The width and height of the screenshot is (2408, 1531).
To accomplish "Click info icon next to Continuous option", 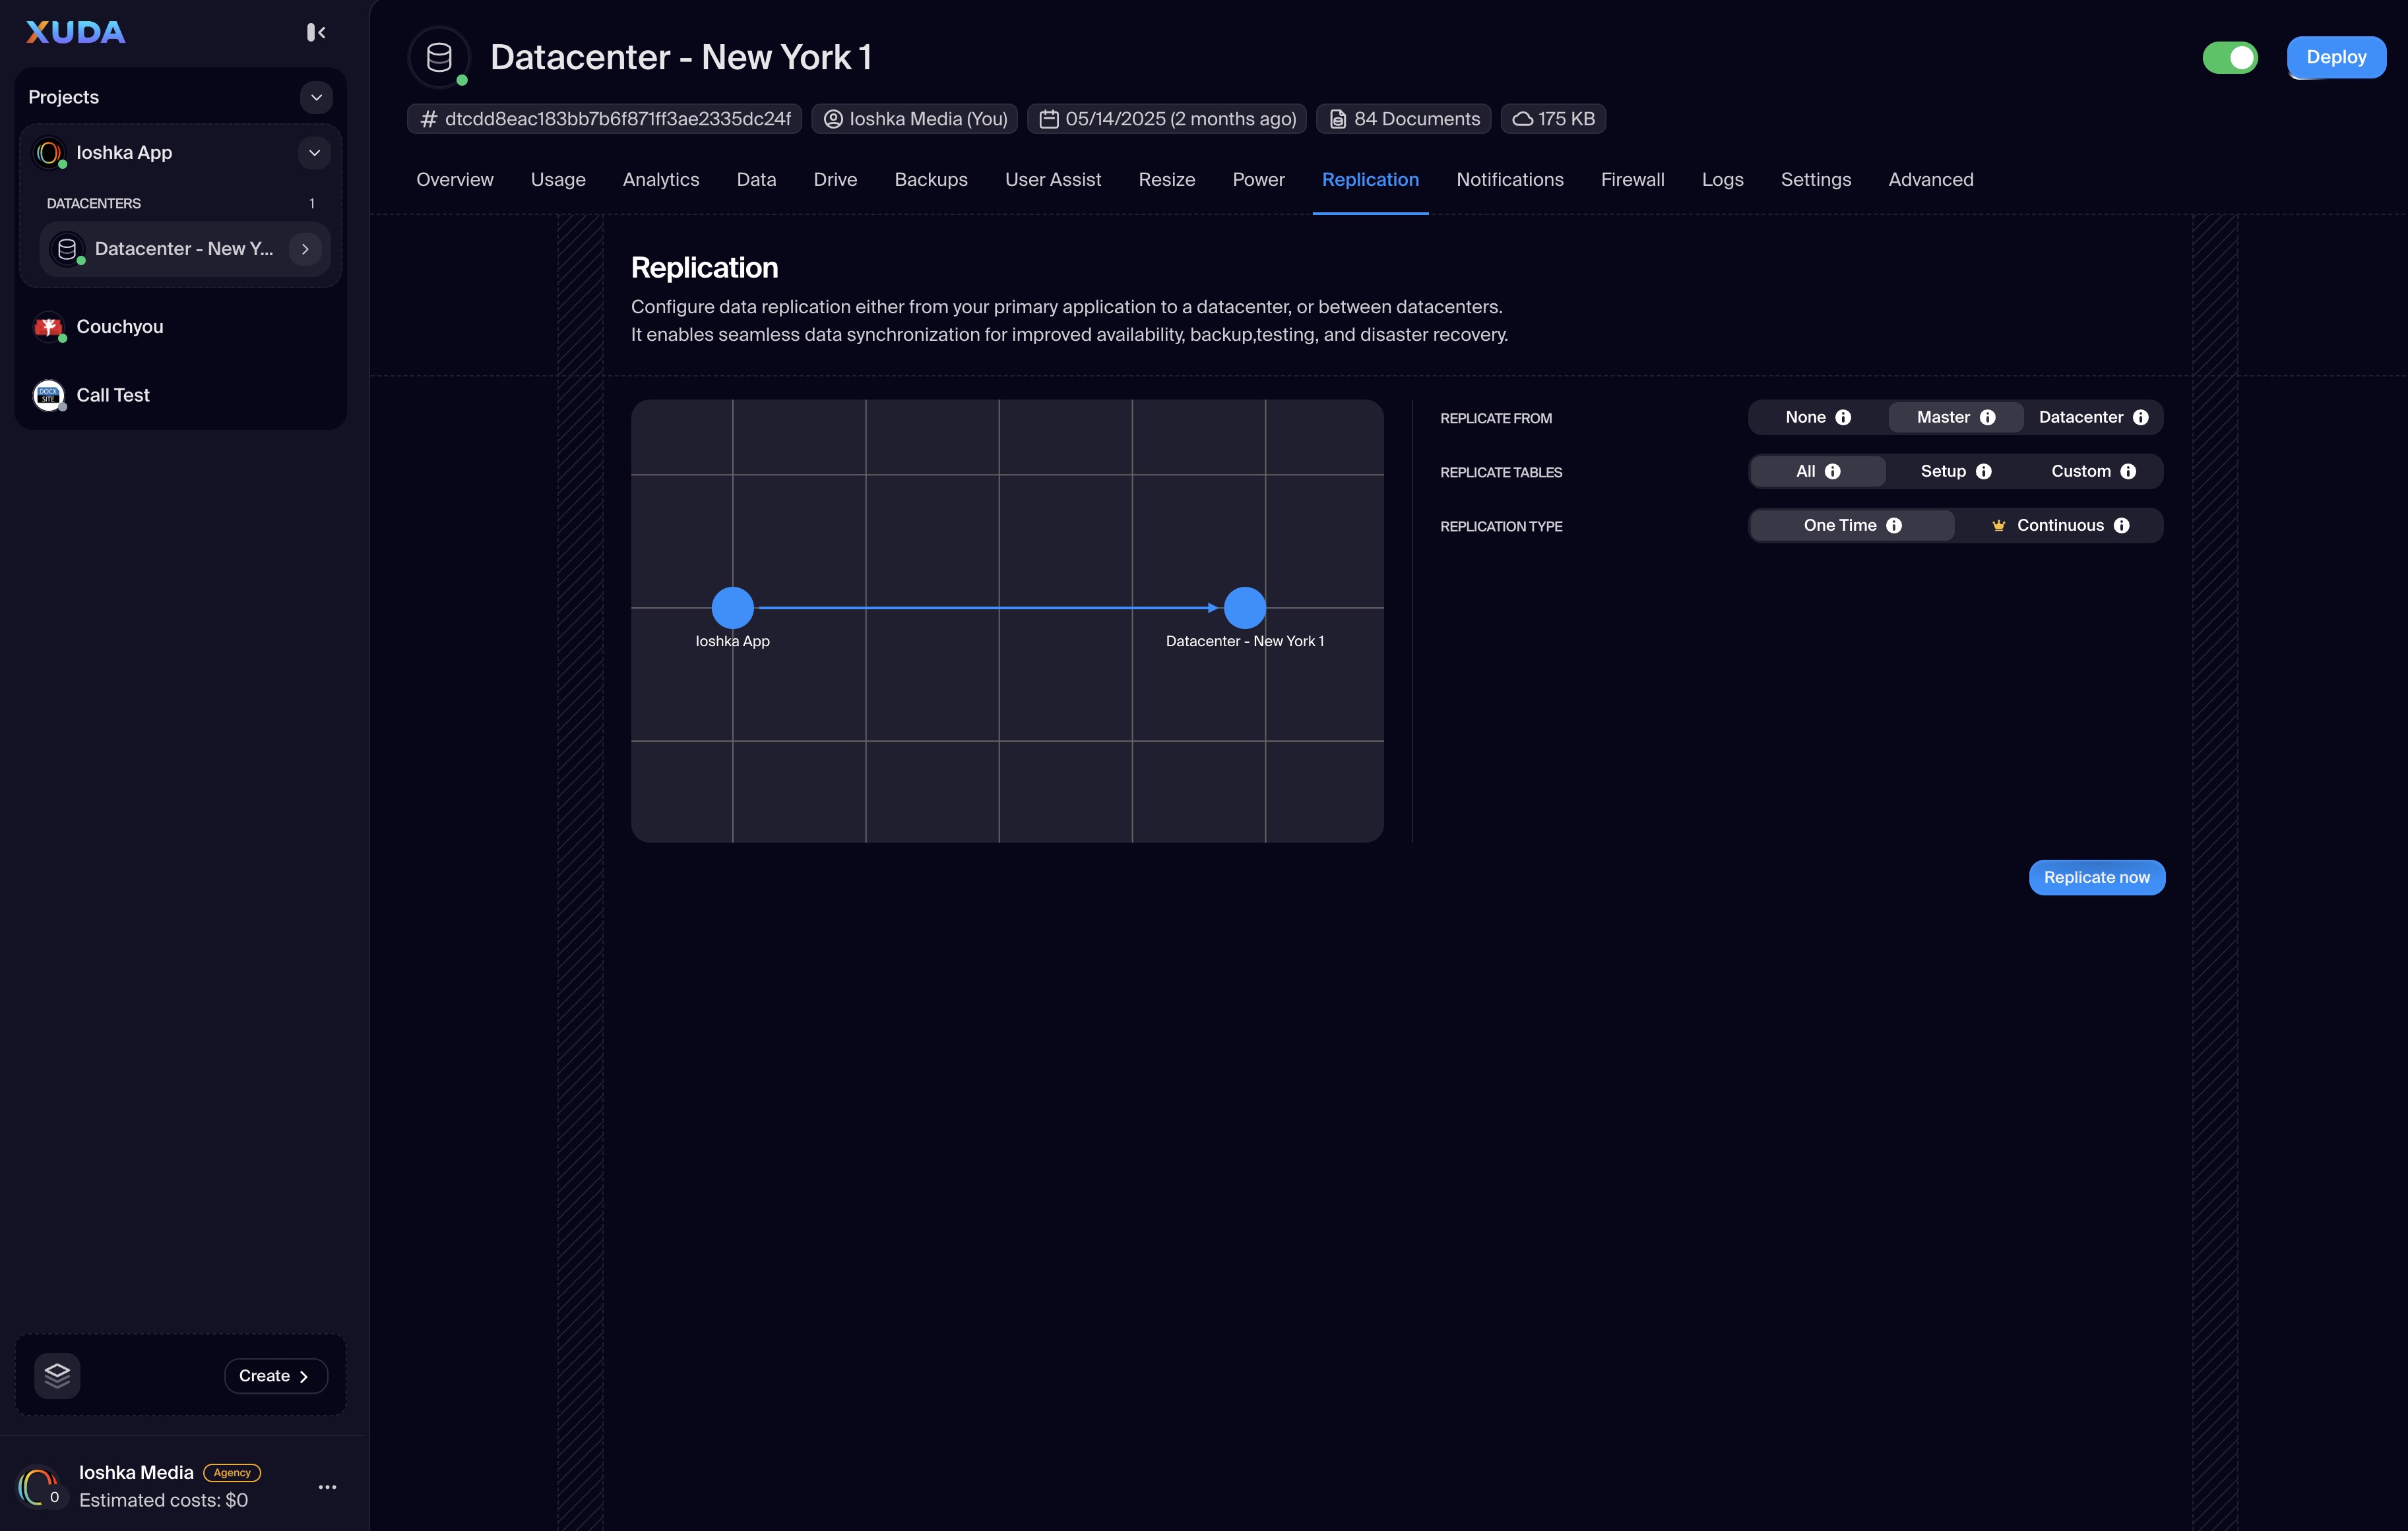I will (2122, 525).
